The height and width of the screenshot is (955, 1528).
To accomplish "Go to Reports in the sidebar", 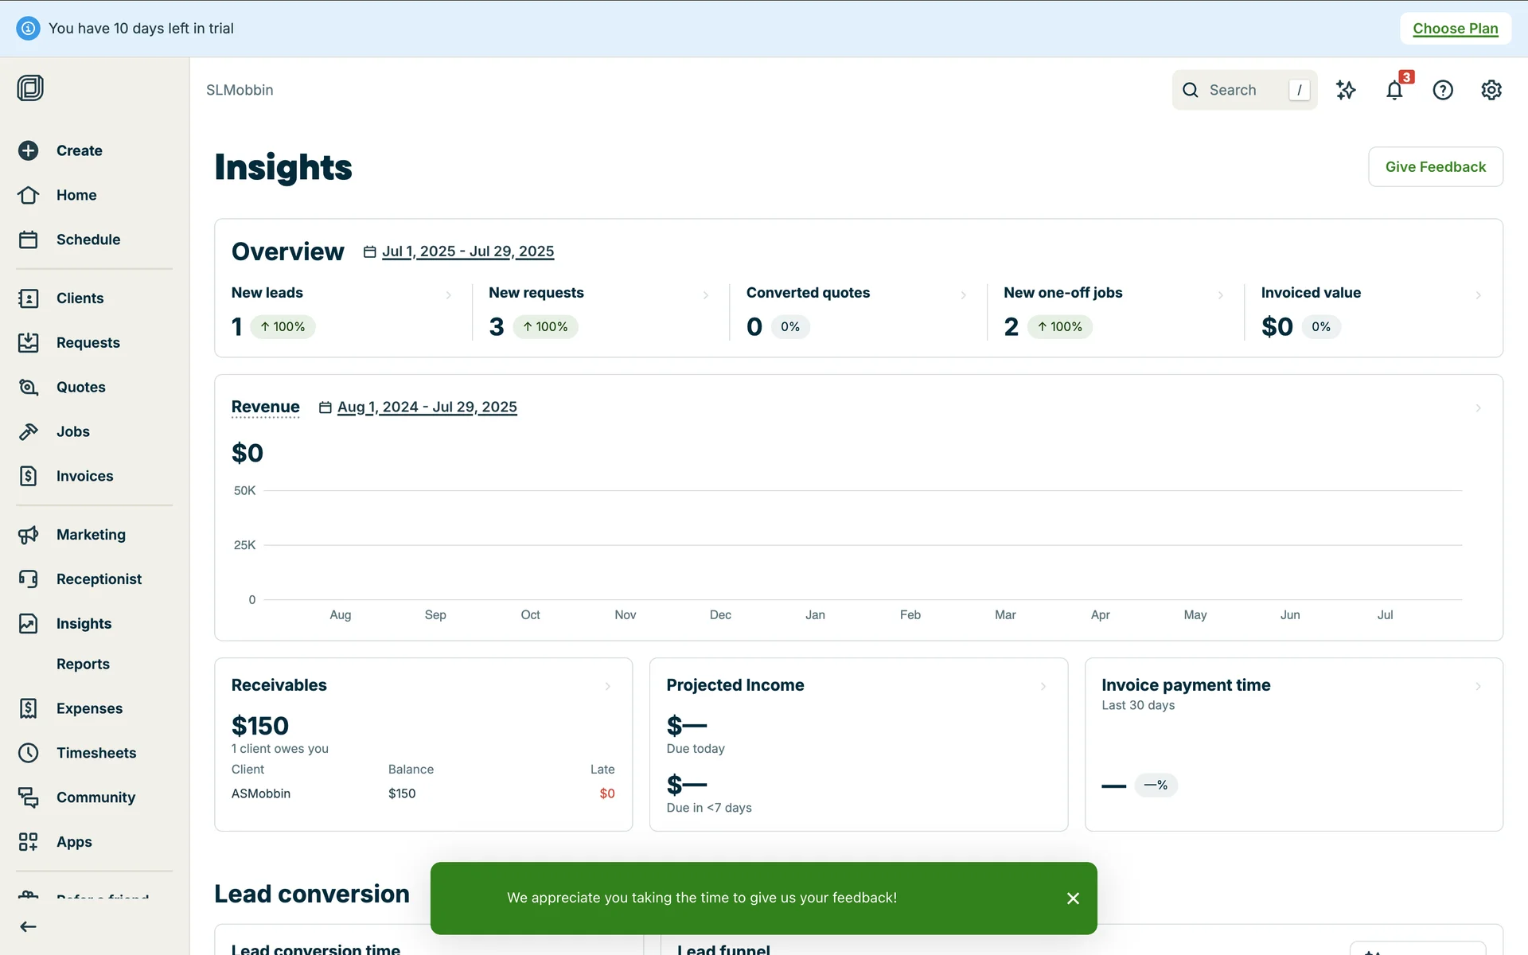I will (x=83, y=664).
